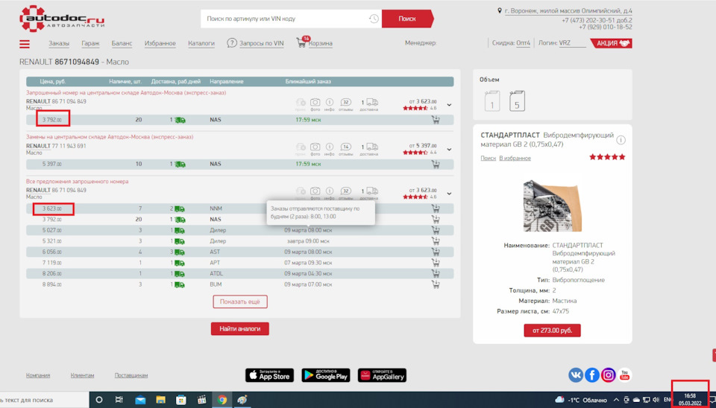Open the Facebook social icon
Image resolution: width=716 pixels, height=408 pixels.
pos(592,375)
